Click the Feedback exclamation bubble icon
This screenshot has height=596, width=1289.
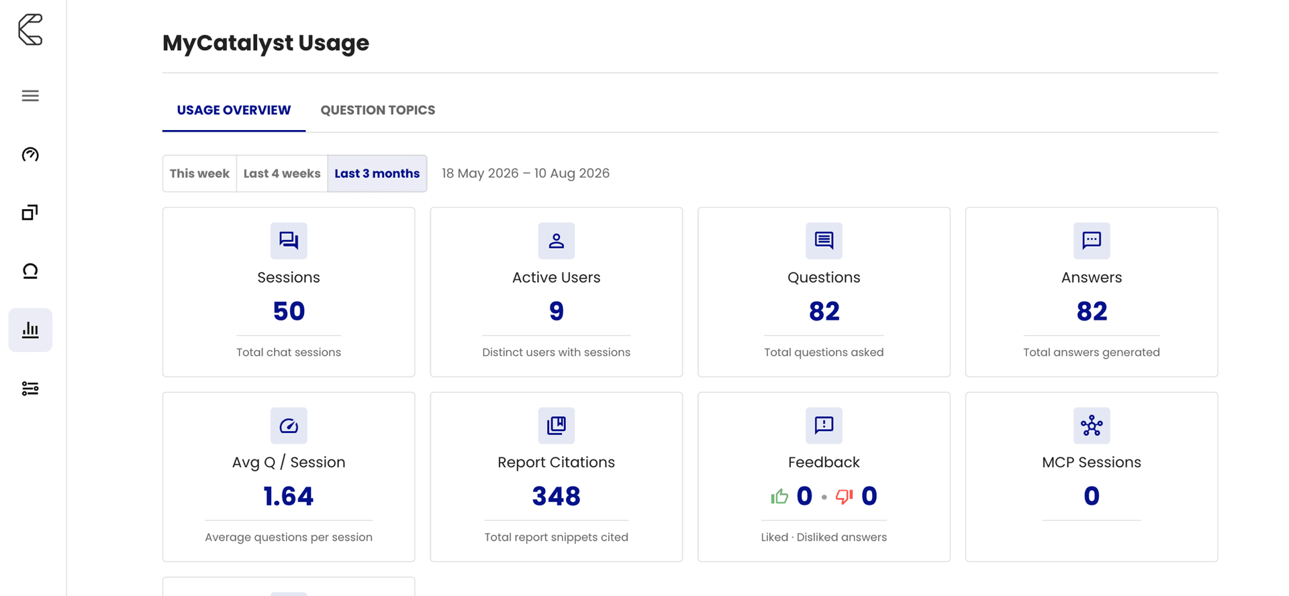[824, 426]
